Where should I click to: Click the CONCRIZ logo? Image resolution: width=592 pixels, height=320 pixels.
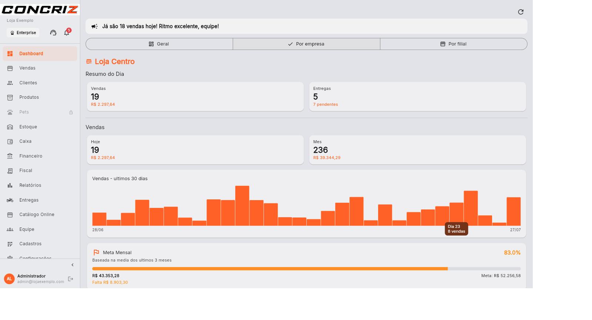click(40, 9)
